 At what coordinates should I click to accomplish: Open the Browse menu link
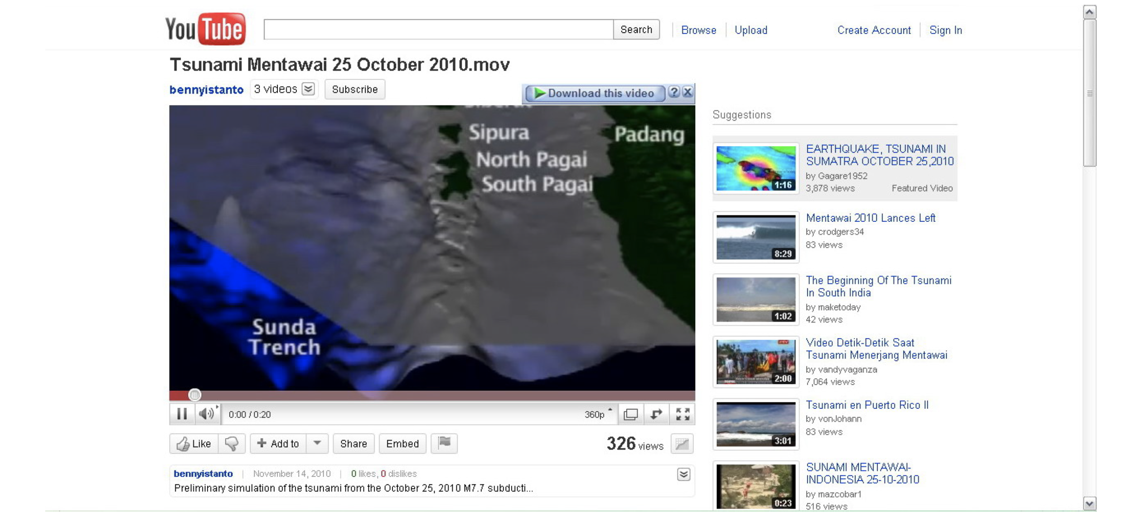click(698, 30)
